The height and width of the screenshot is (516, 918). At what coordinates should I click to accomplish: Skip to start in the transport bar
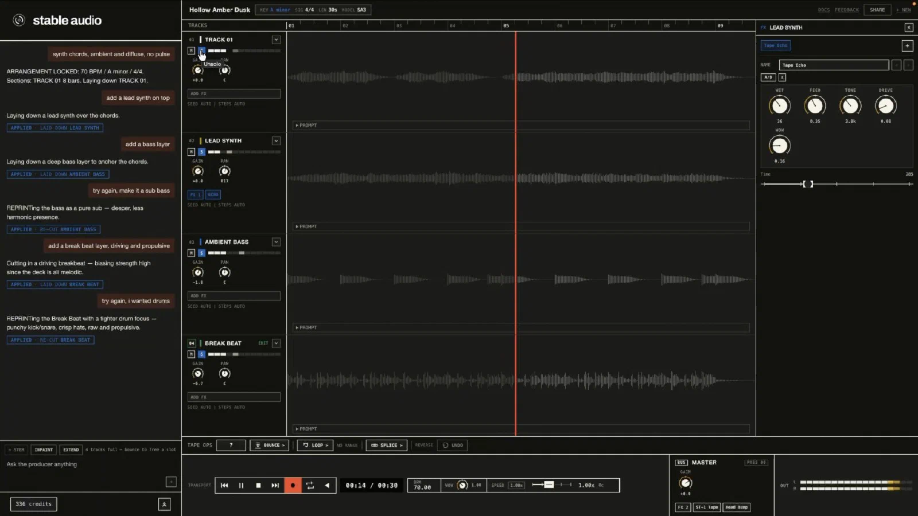(x=224, y=485)
